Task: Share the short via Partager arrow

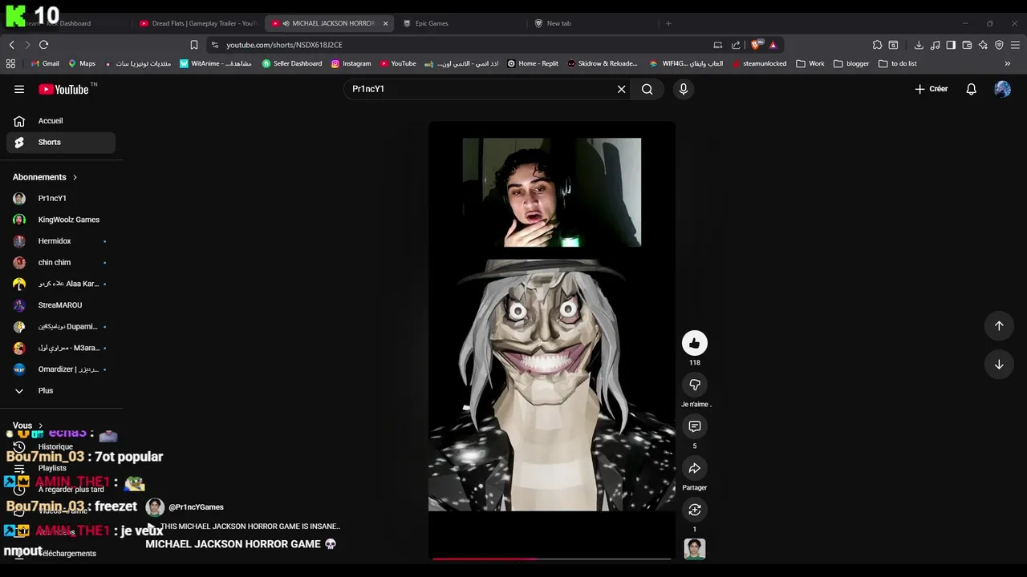Action: click(695, 468)
